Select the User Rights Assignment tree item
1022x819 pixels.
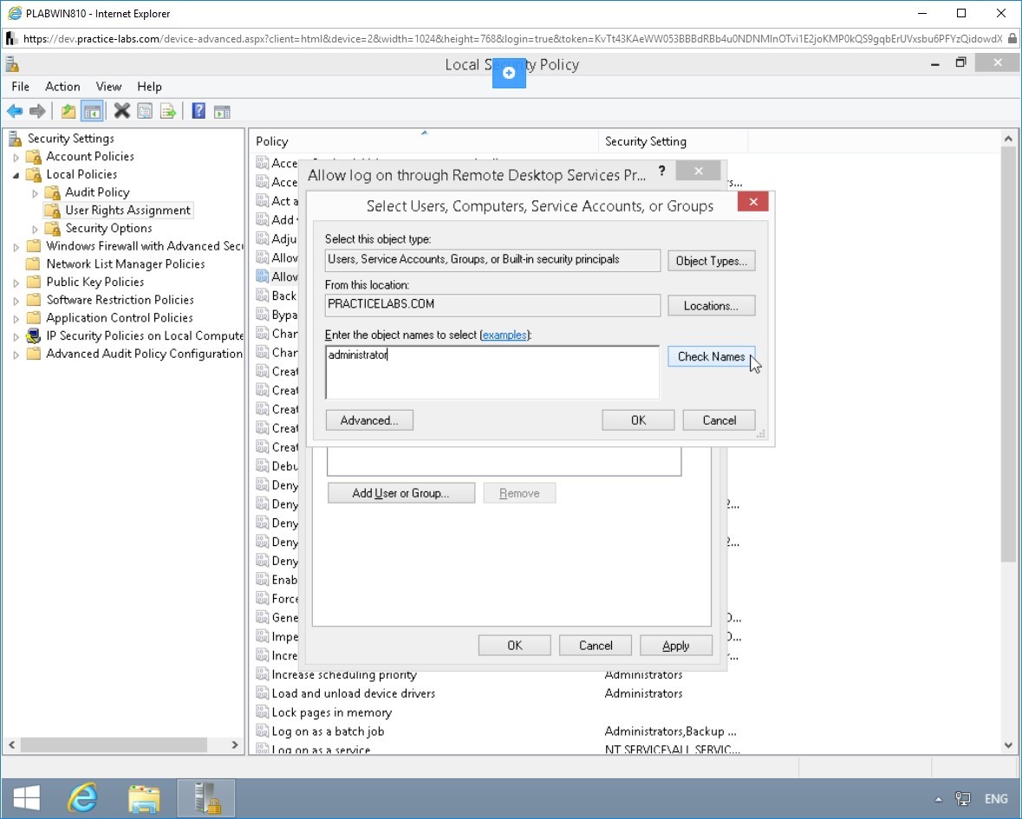[x=127, y=211]
